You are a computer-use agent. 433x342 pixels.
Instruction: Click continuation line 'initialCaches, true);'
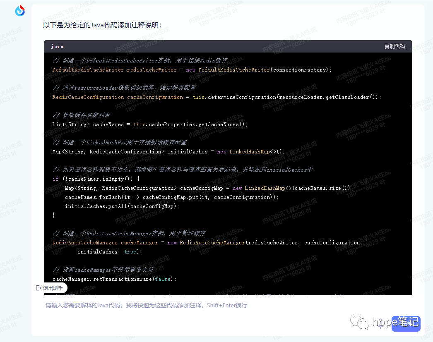coord(110,252)
